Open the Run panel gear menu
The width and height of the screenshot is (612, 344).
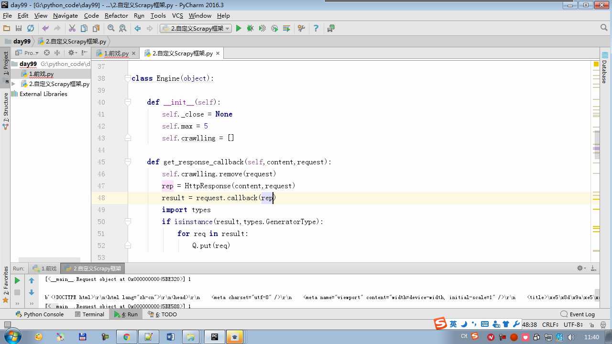581,269
